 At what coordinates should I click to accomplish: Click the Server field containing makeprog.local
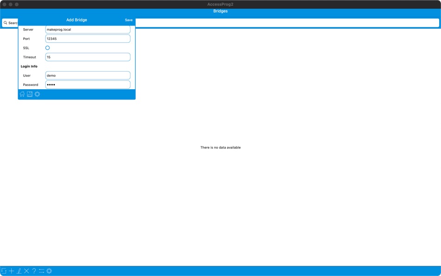[x=88, y=30]
